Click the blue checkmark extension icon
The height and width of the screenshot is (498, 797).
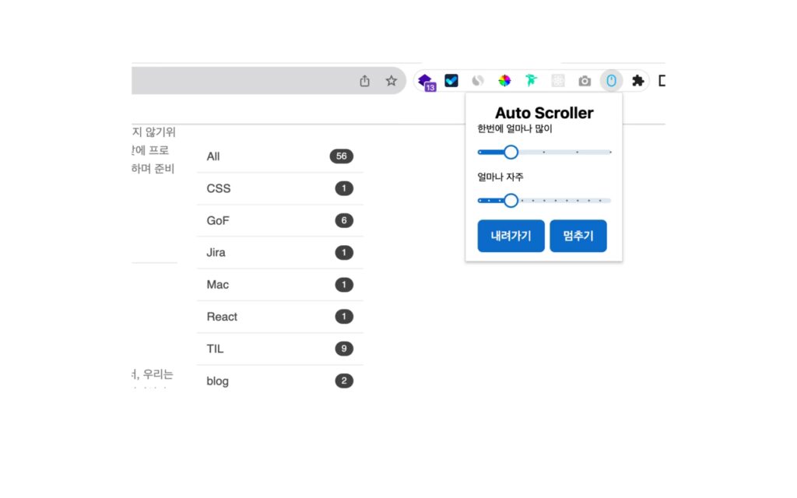tap(451, 80)
